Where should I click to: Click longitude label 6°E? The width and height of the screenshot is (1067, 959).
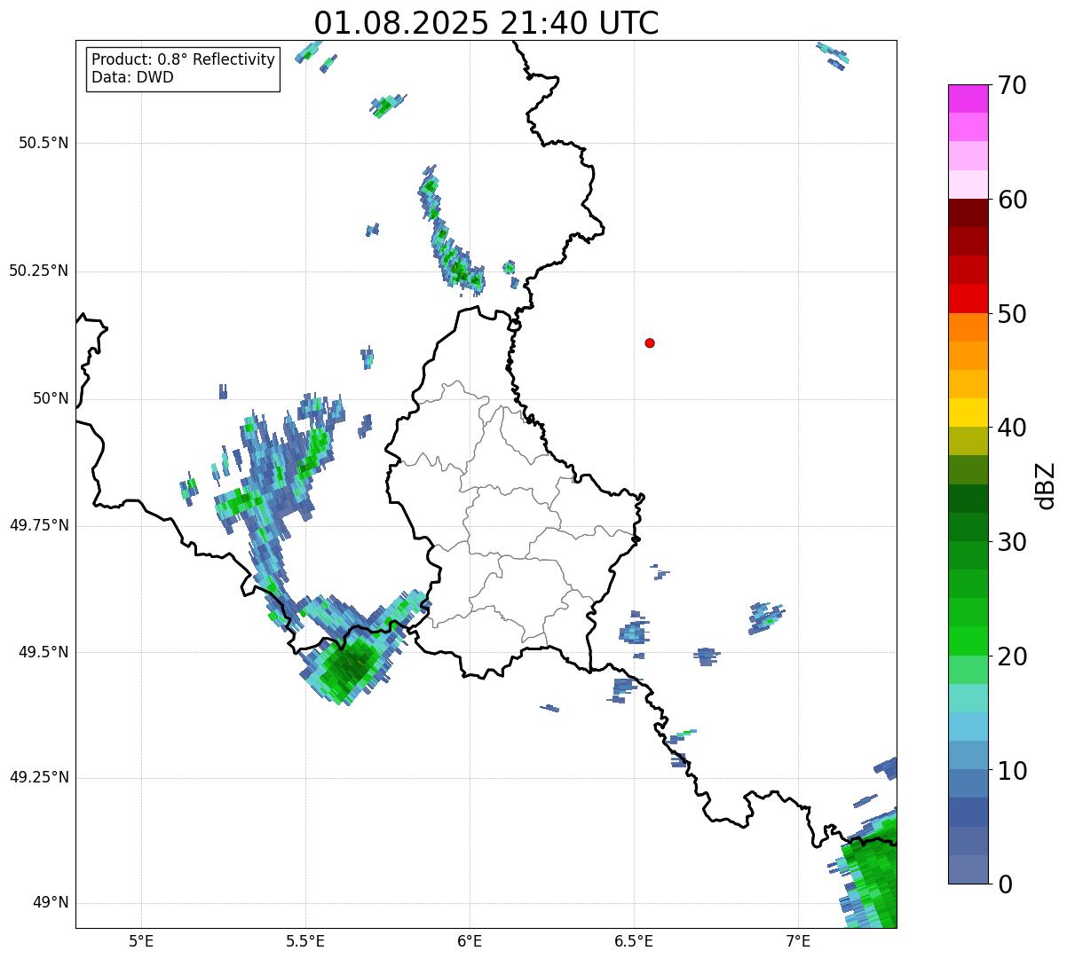click(470, 940)
